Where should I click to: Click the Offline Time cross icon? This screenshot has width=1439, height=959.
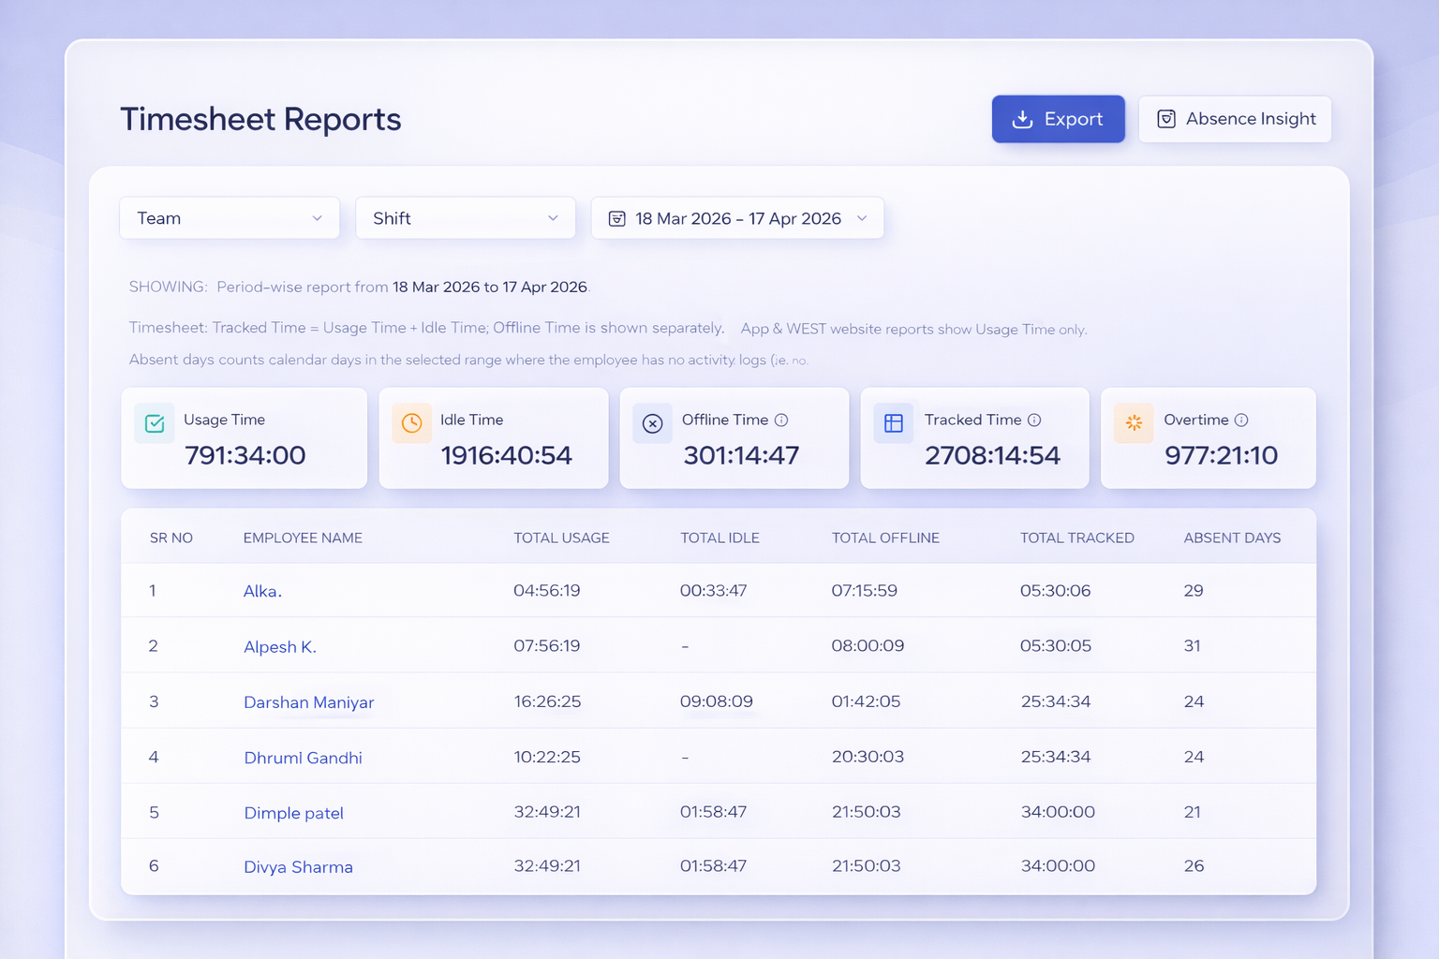click(653, 423)
